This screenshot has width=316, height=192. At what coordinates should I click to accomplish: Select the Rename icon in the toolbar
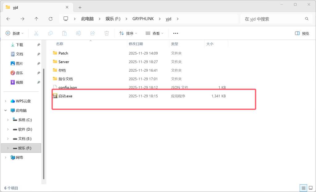(78, 33)
